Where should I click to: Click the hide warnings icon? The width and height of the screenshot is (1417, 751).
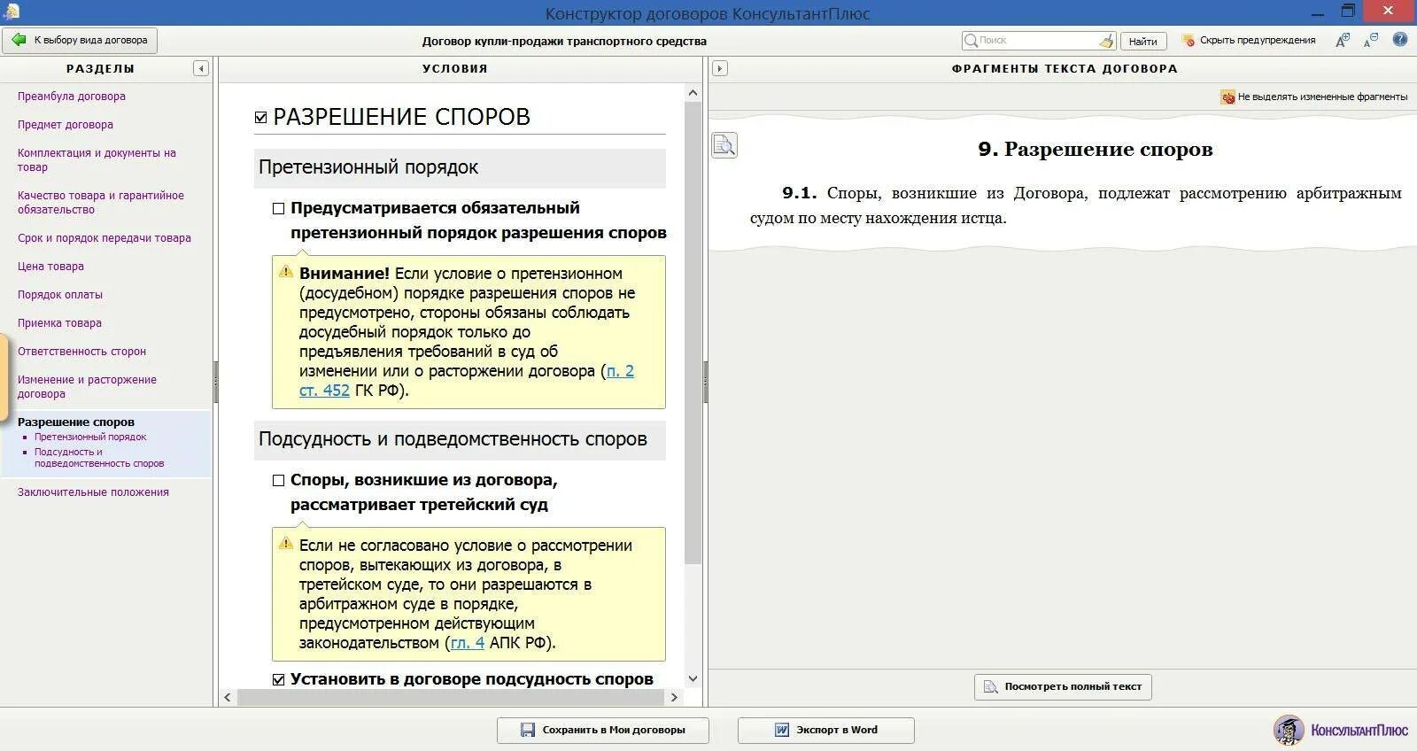click(x=1189, y=41)
